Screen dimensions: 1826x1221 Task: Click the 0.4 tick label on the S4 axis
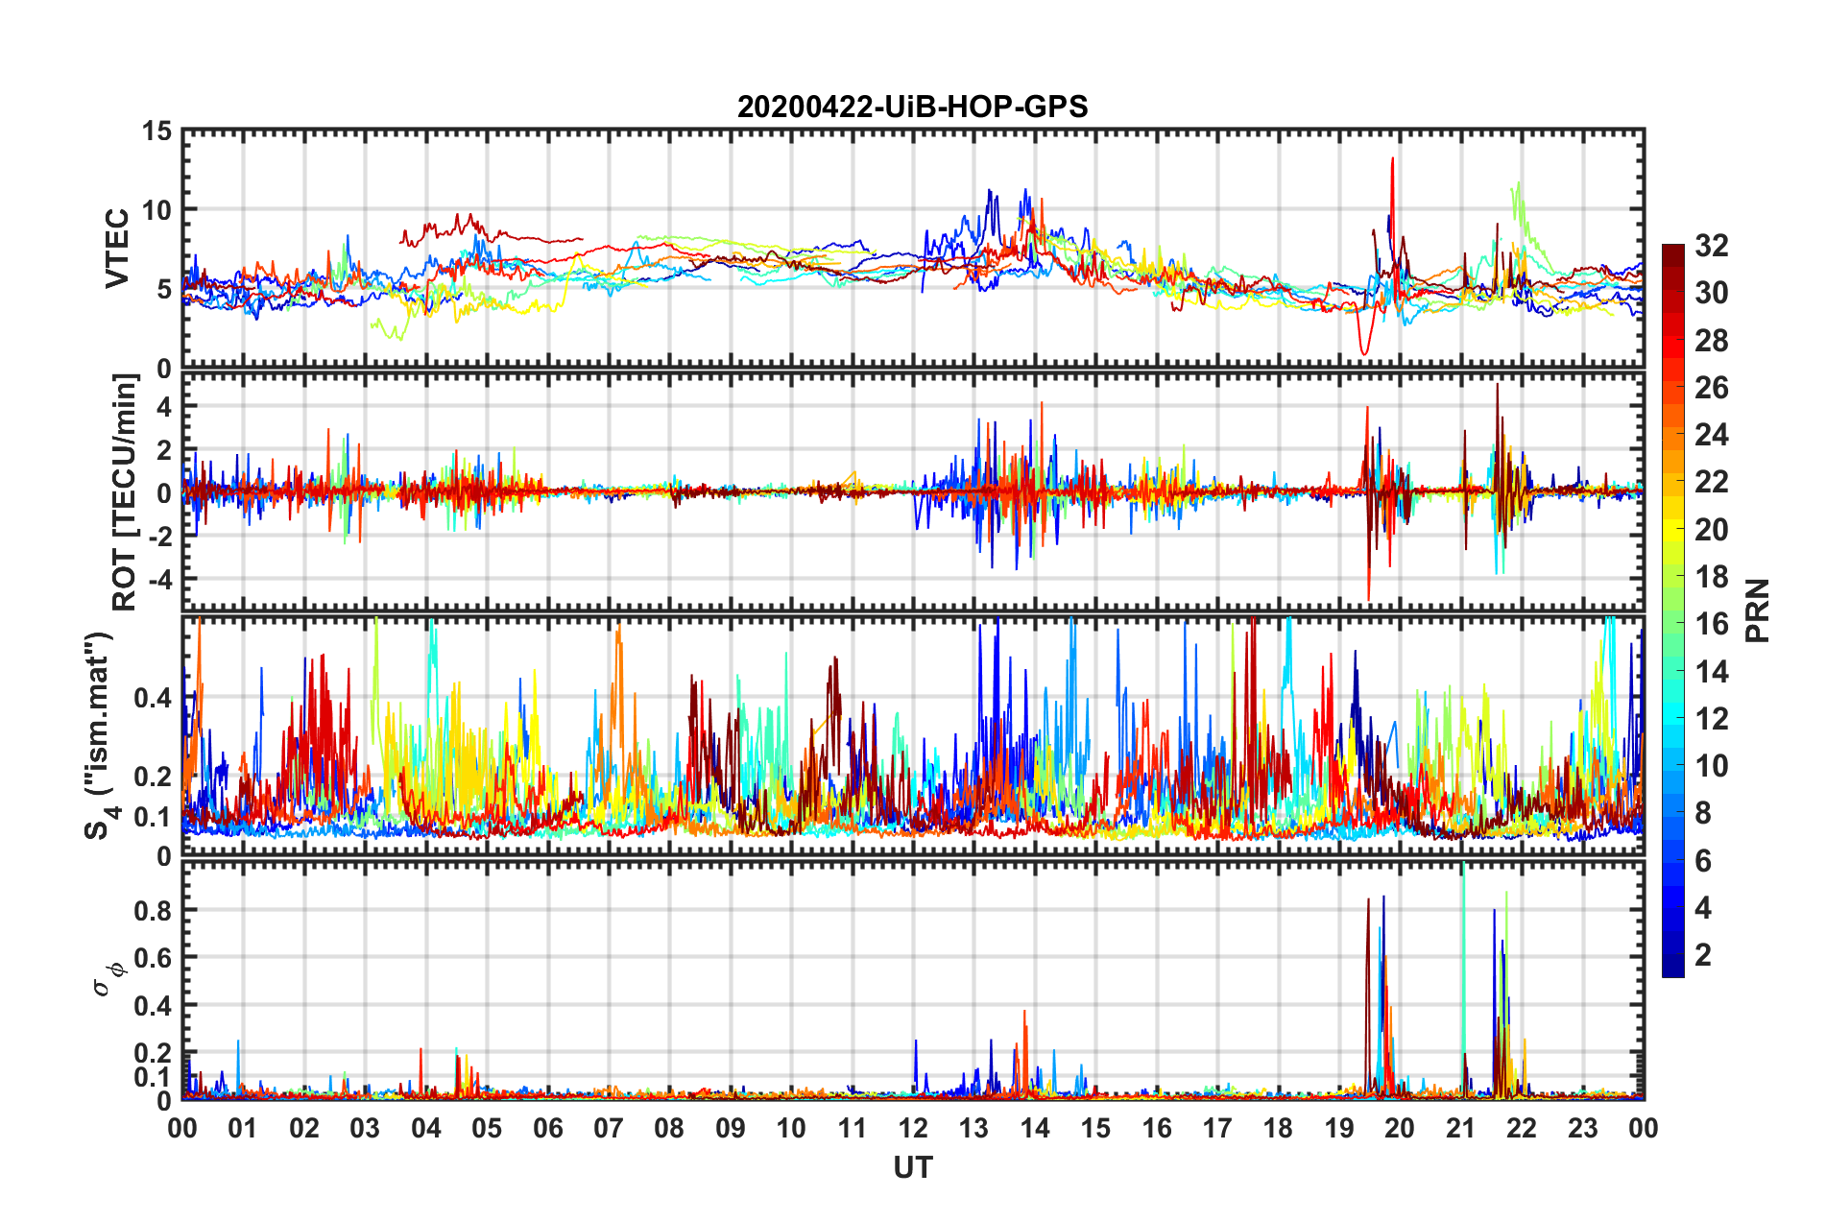(x=152, y=698)
